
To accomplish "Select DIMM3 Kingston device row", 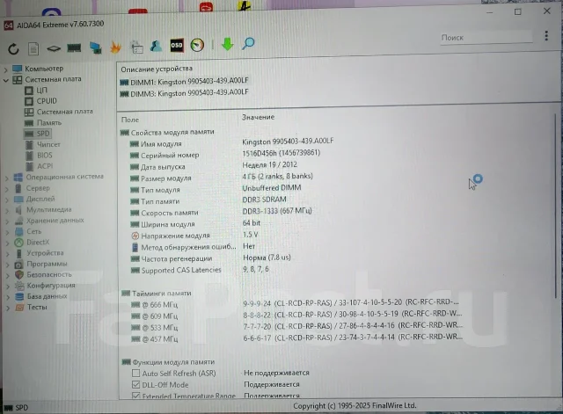I will tap(184, 93).
